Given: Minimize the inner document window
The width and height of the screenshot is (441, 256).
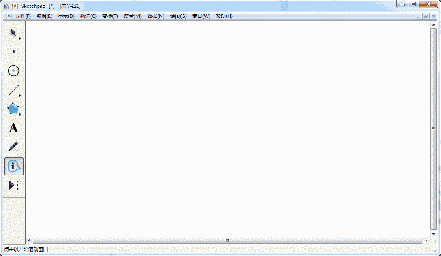Looking at the screenshot, I should pos(418,17).
